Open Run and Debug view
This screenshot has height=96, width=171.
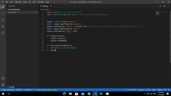tap(3, 26)
